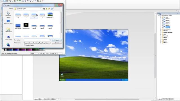Screen dimensions: 180x101
Task: Expand the Files folder
Action: (x=160, y=34)
